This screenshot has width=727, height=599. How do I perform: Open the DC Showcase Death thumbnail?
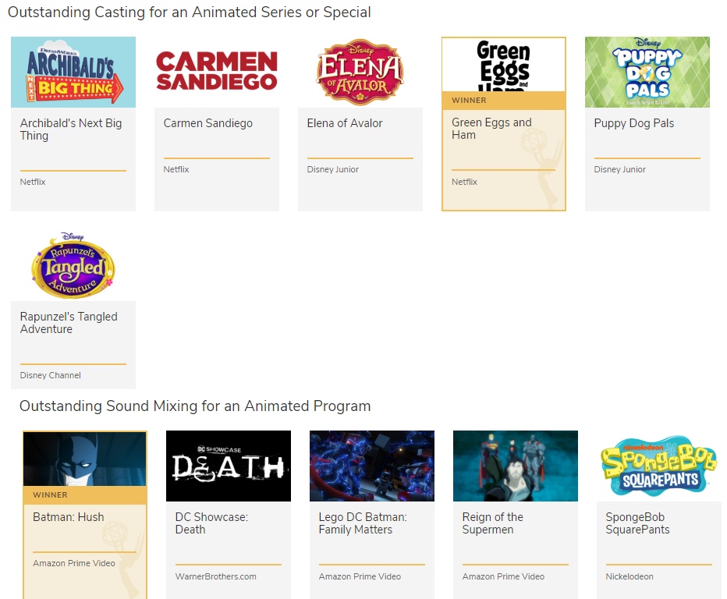(x=229, y=466)
